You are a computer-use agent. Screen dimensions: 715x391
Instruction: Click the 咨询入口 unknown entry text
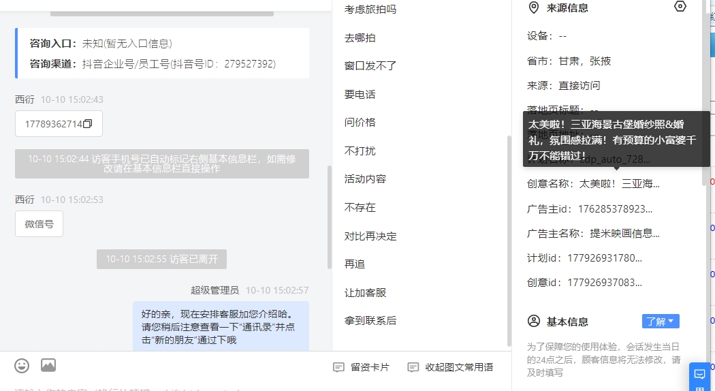point(127,44)
